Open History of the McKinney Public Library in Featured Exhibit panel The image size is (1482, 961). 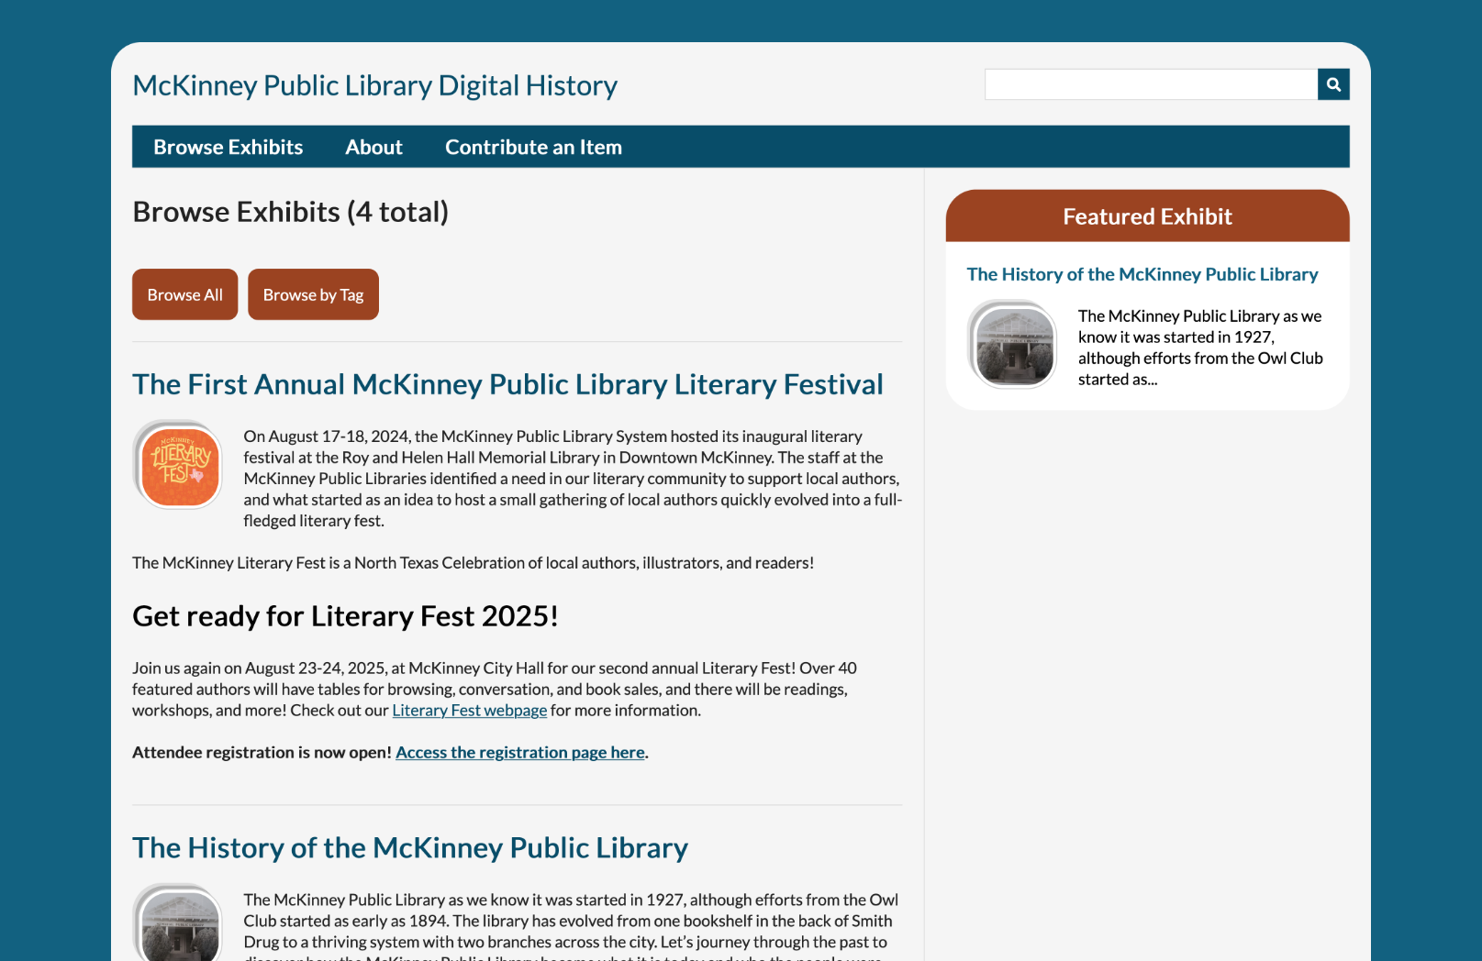1142,274
